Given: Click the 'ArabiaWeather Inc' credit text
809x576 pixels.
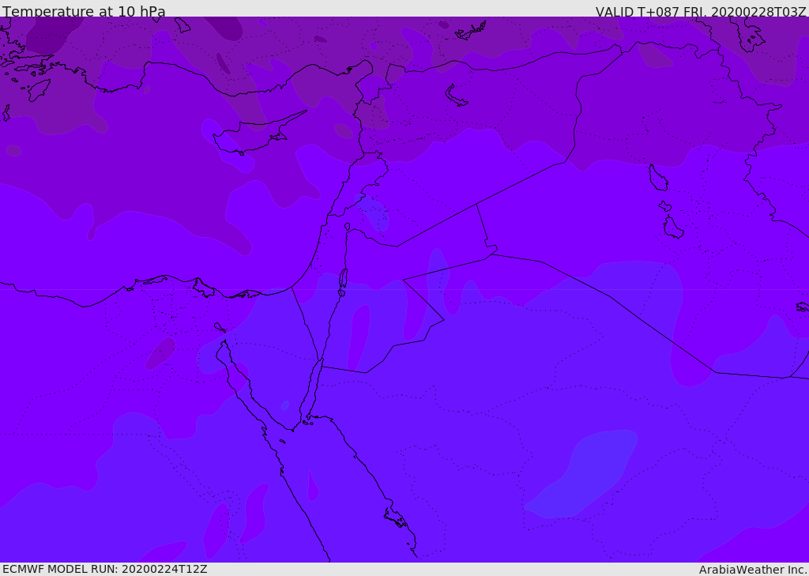Looking at the screenshot, I should click(753, 570).
